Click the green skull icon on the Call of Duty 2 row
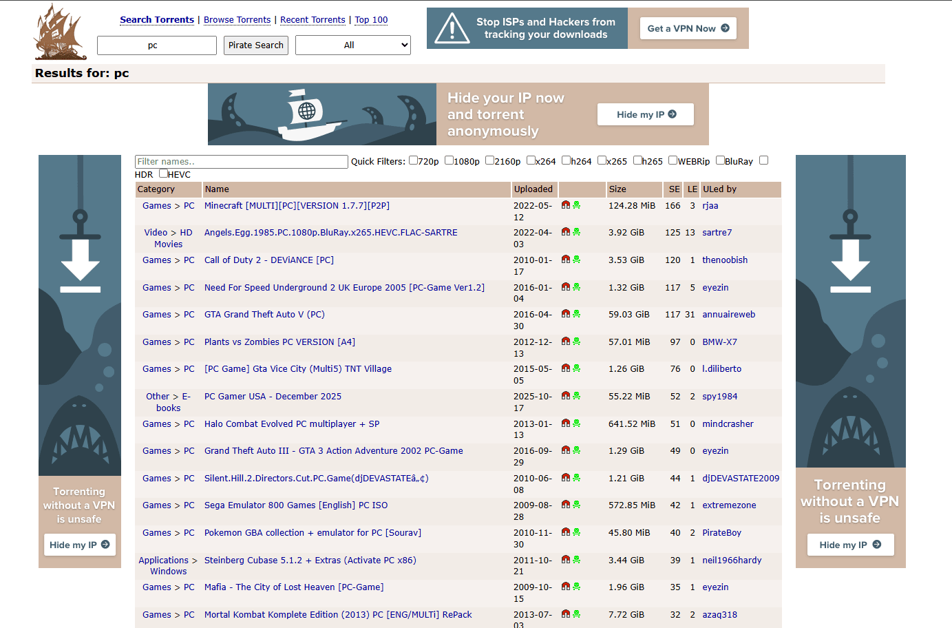952x628 pixels. (576, 260)
